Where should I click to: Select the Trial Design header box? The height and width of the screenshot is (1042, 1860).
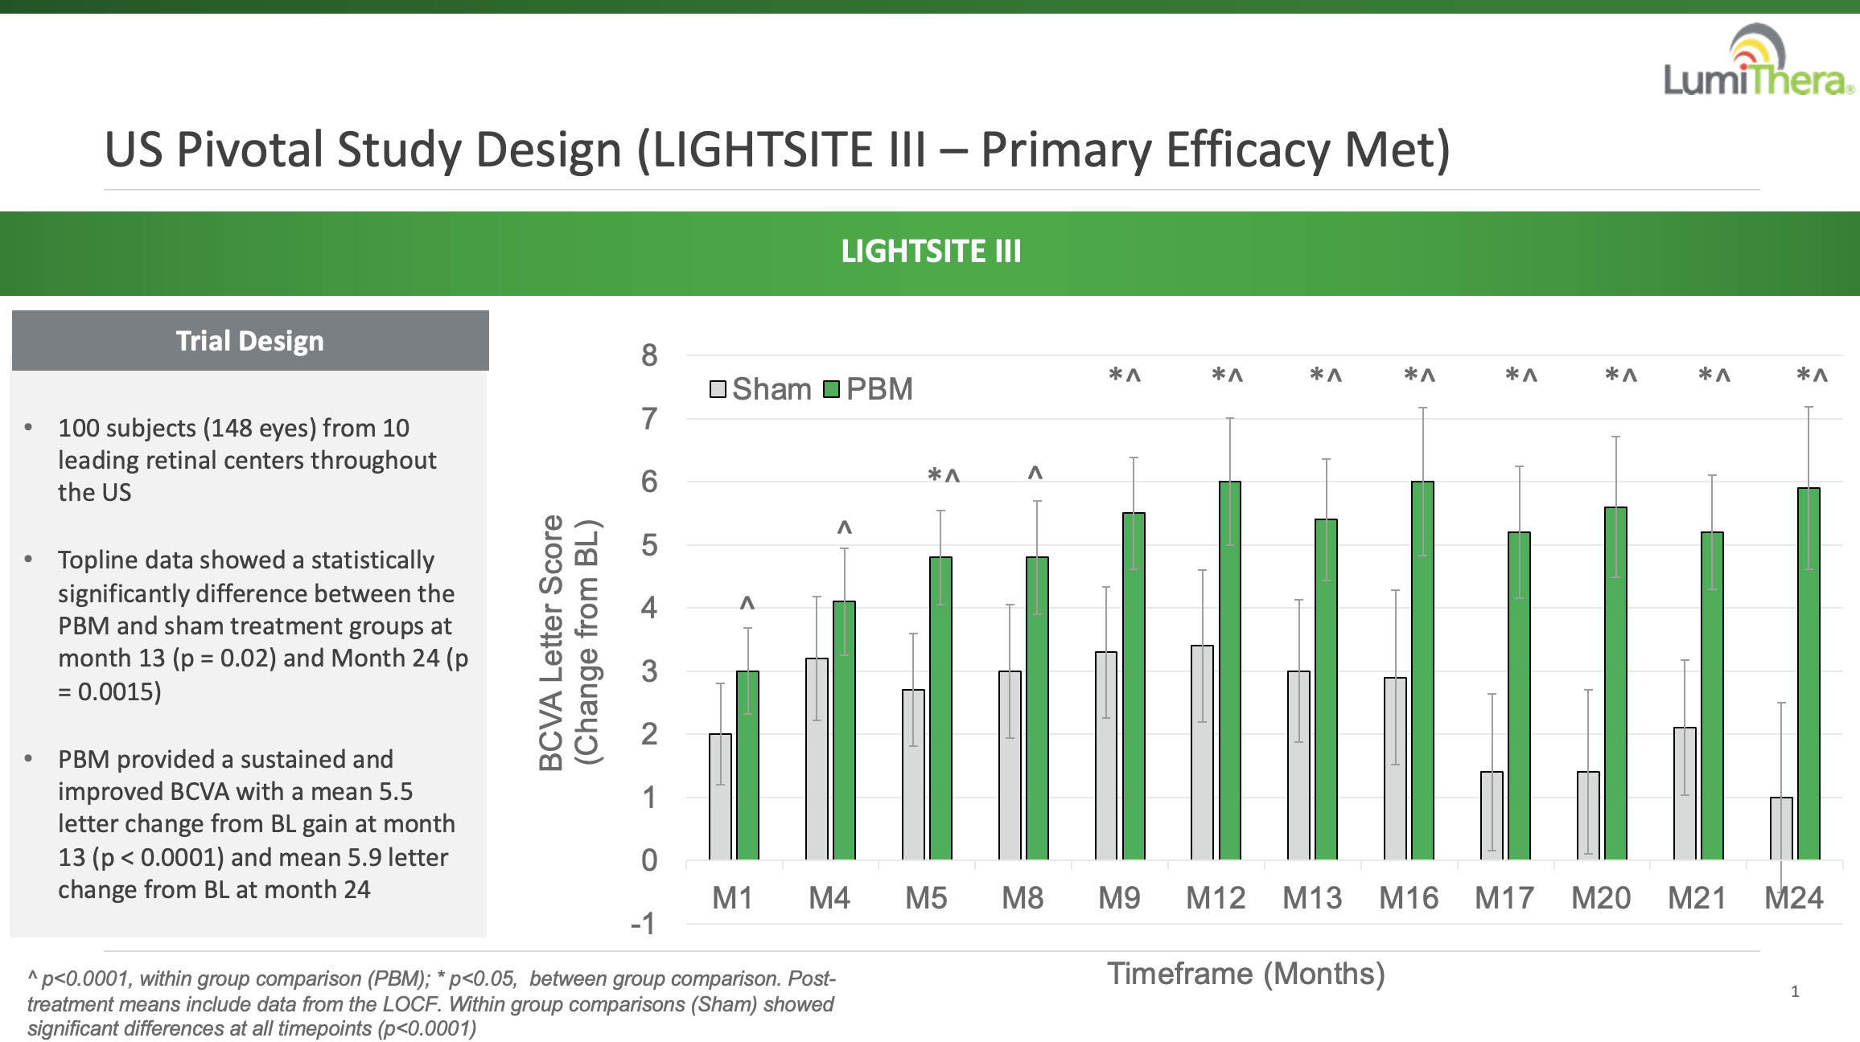pos(250,341)
